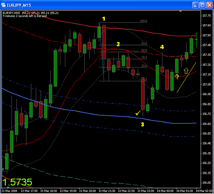Click the 156.35 price on the scale
214x194 pixels.
click(206, 153)
